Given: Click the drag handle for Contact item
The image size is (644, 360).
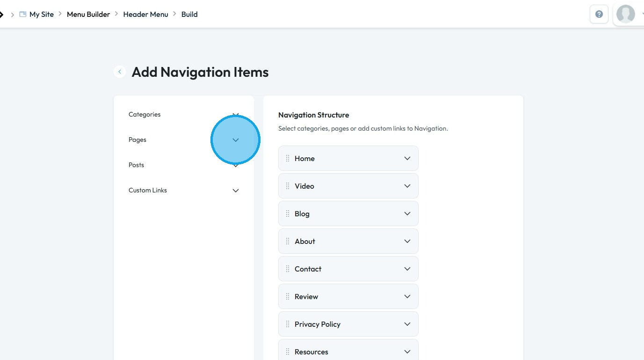Looking at the screenshot, I should pos(288,269).
